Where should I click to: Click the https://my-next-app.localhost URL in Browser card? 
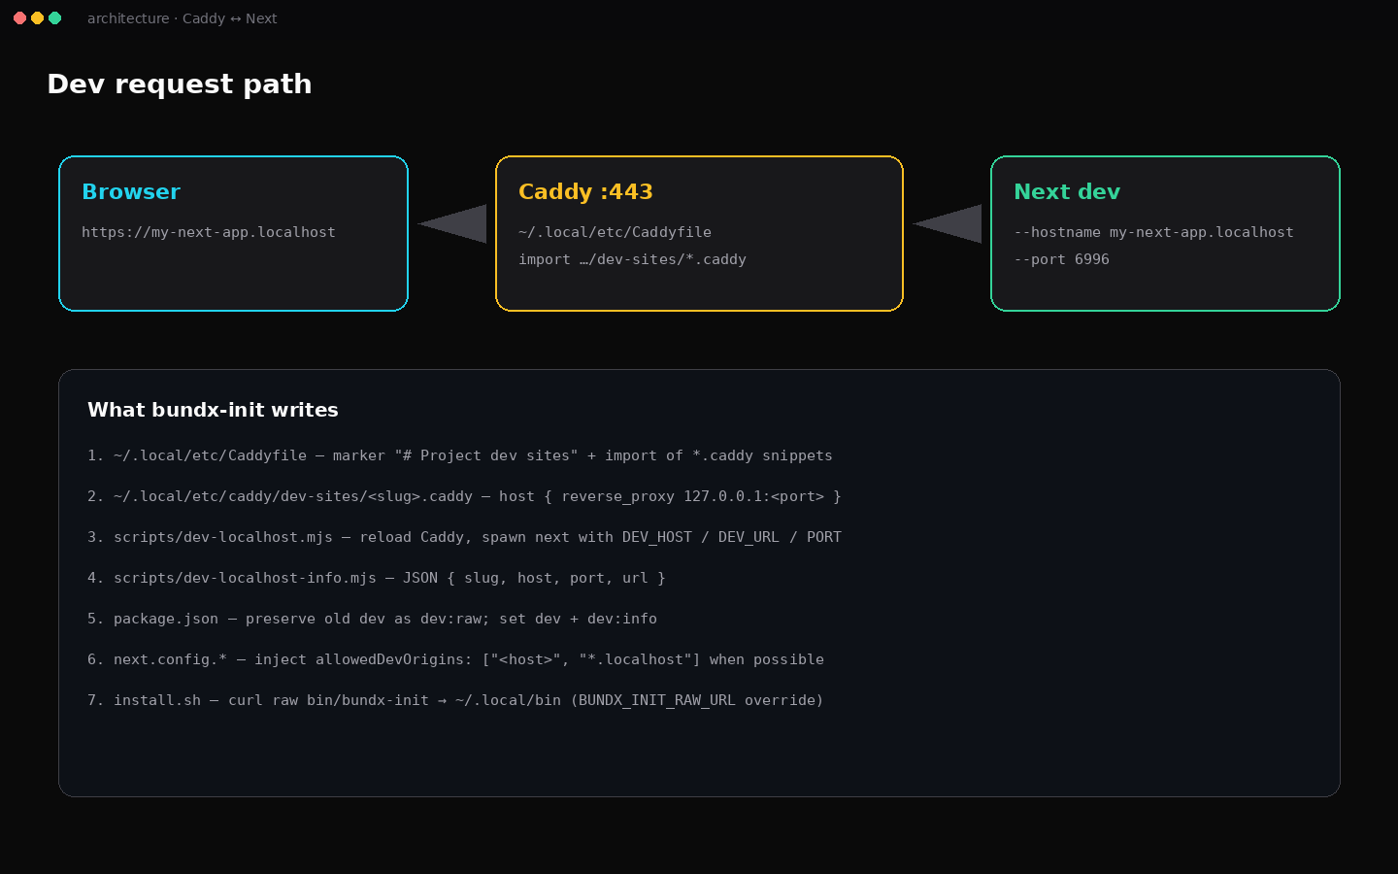209,232
